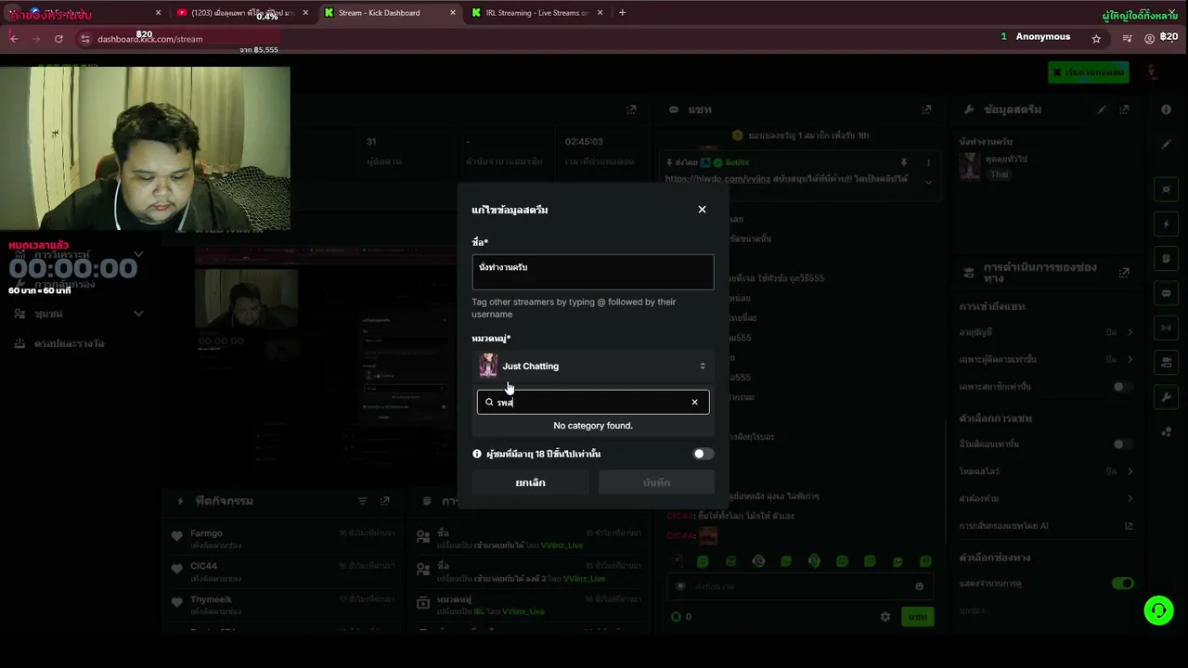Click the บันทึก save button
Image resolution: width=1188 pixels, height=668 pixels.
pyautogui.click(x=656, y=482)
